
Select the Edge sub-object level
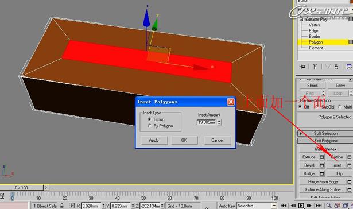tap(313, 30)
